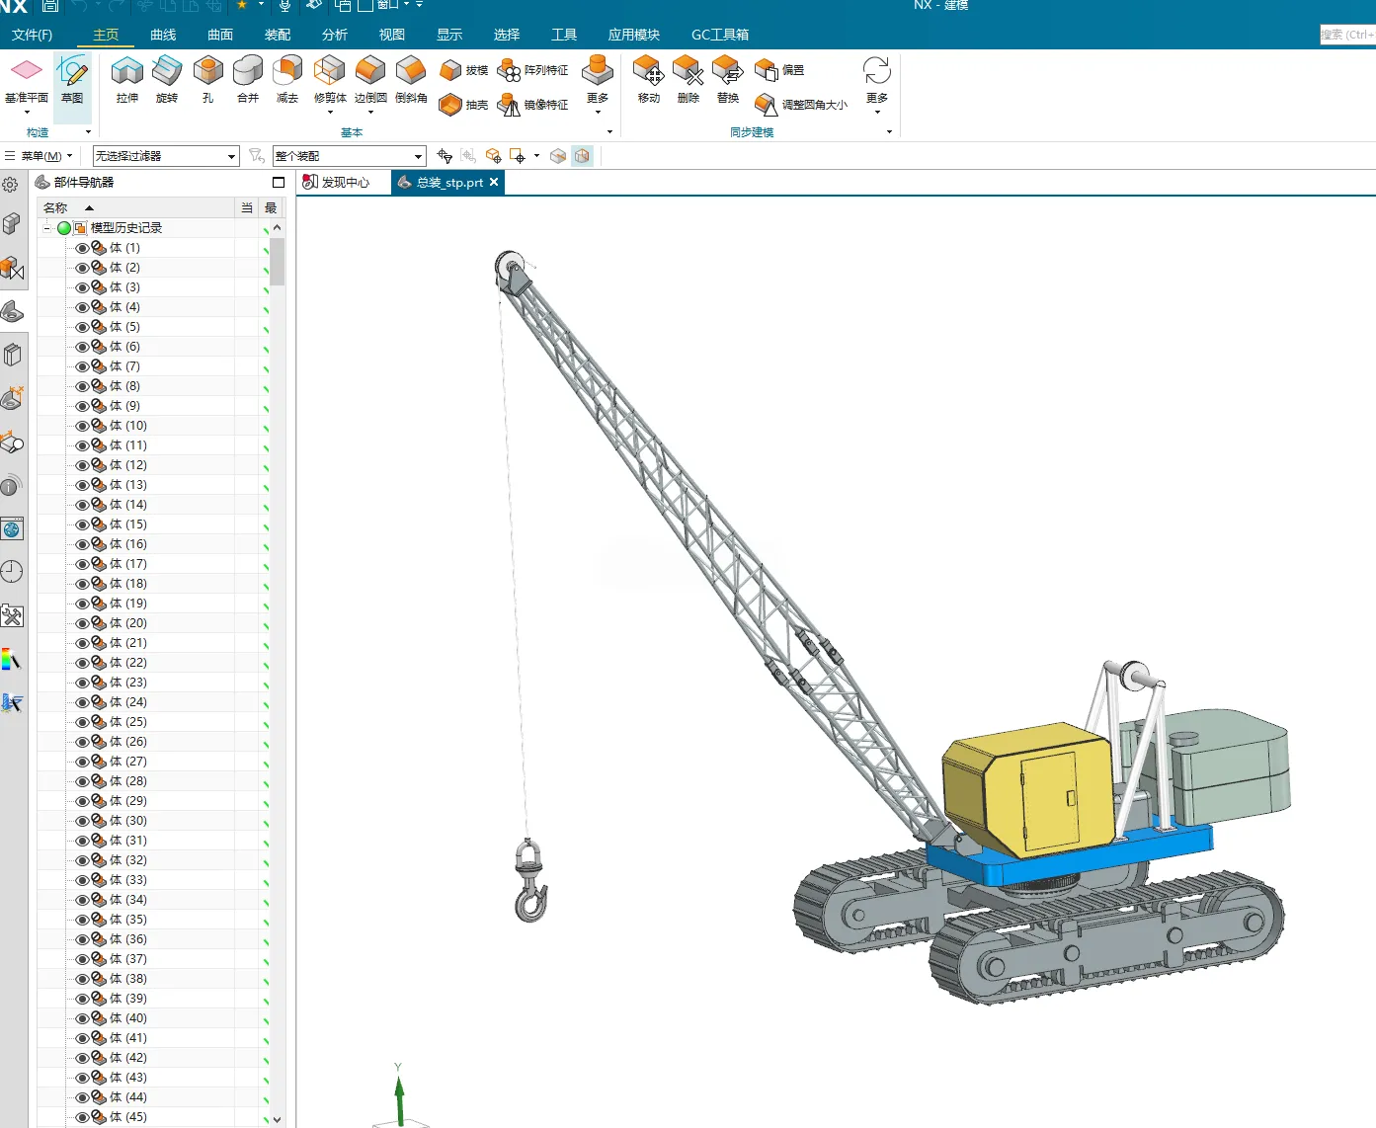
Task: Collapse the 模型历史记录 tree node
Action: (x=46, y=228)
